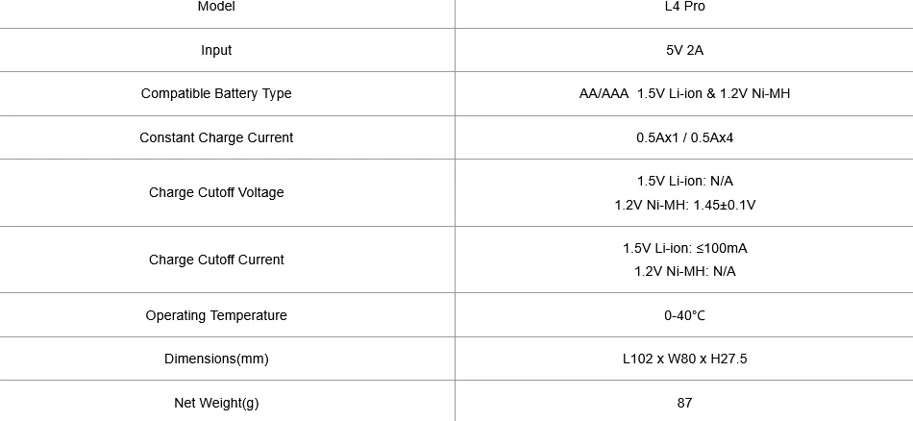Click the Charge Cutoff Voltage label
Image resolution: width=913 pixels, height=421 pixels.
tap(216, 193)
